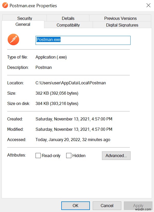Cancel the properties dialog

[x=107, y=206]
